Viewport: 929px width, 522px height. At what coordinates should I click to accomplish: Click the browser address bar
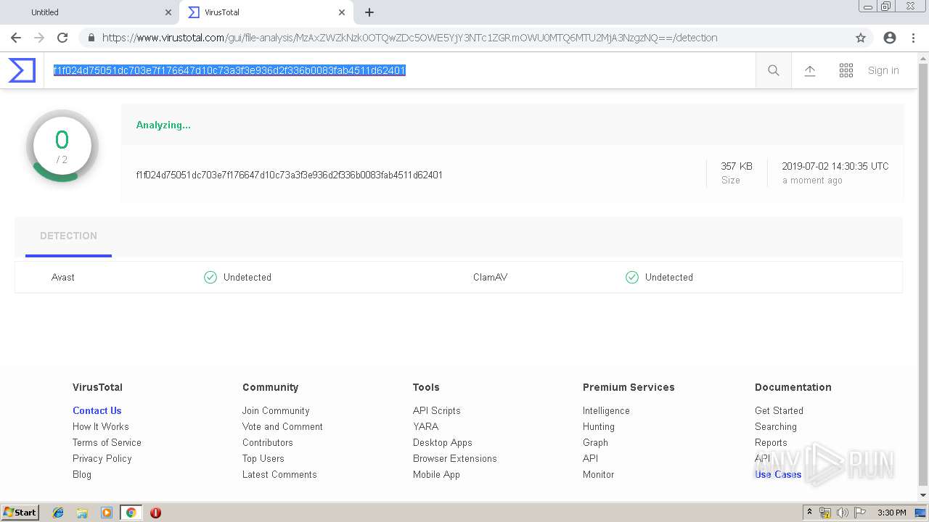pyautogui.click(x=464, y=38)
